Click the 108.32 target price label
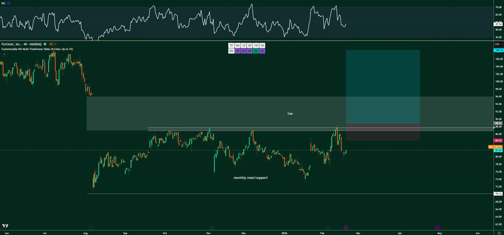504x235 pixels. pyautogui.click(x=499, y=50)
